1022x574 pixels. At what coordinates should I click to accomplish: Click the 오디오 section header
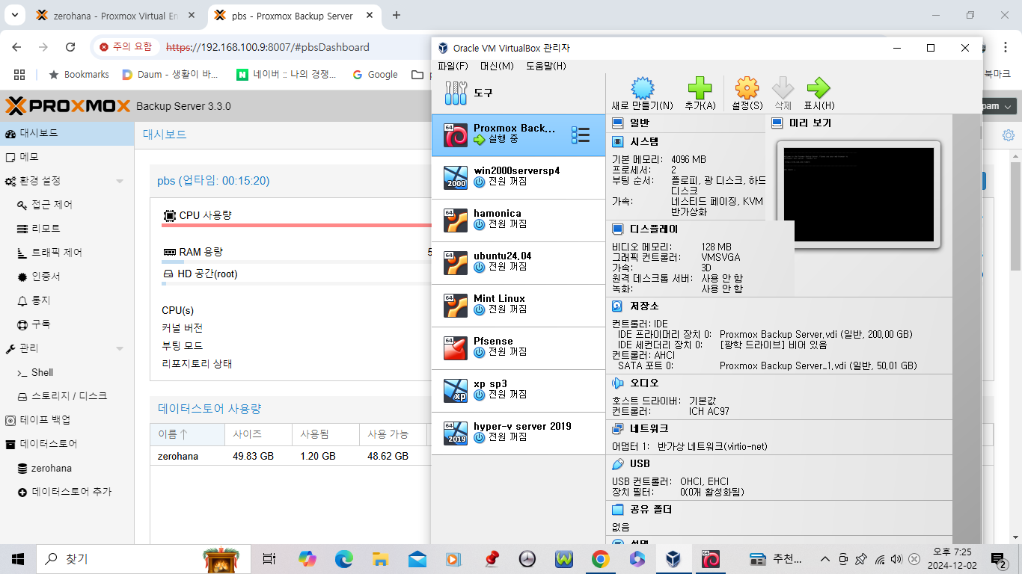coord(644,383)
